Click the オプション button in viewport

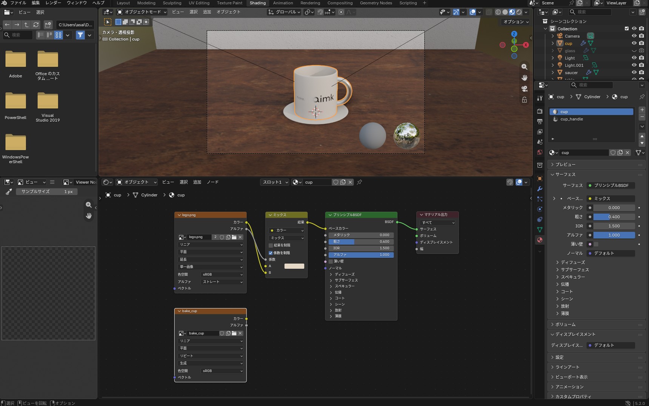pyautogui.click(x=516, y=22)
